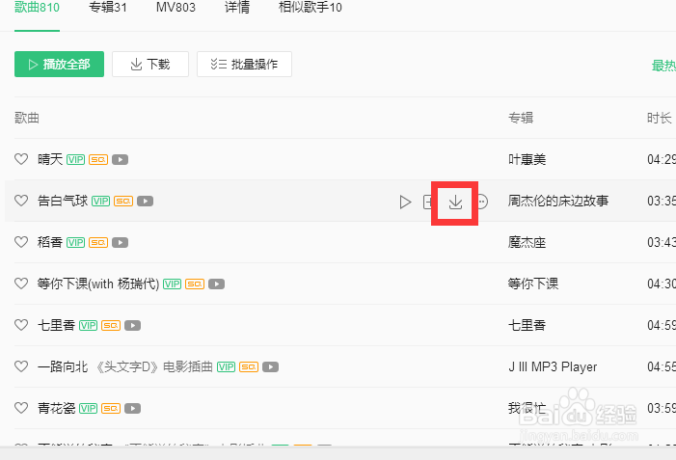Viewport: 676px width, 460px height.
Task: Click the VIP badge next to 一路向北
Action: coord(226,366)
